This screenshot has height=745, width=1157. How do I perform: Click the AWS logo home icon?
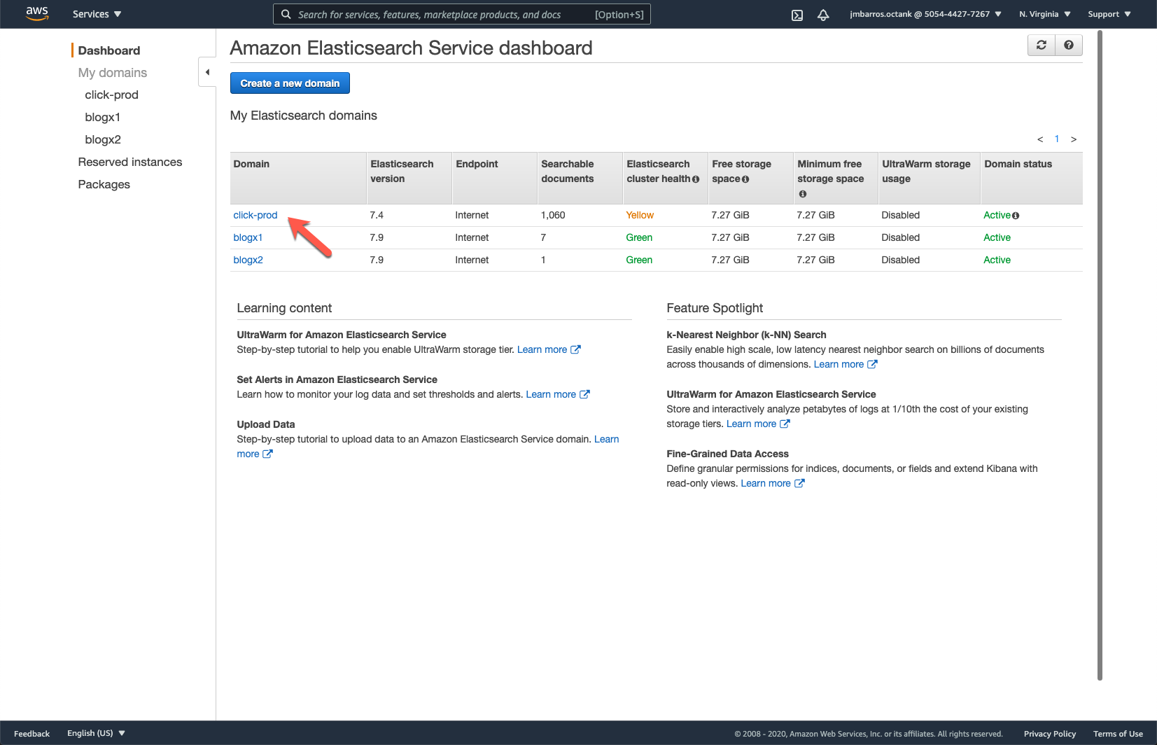(37, 13)
